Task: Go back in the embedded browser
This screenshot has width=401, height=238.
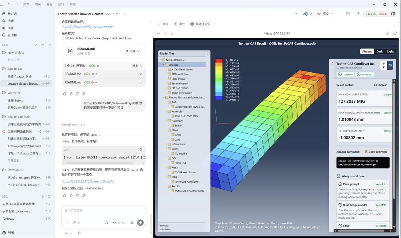Action: 158,33
